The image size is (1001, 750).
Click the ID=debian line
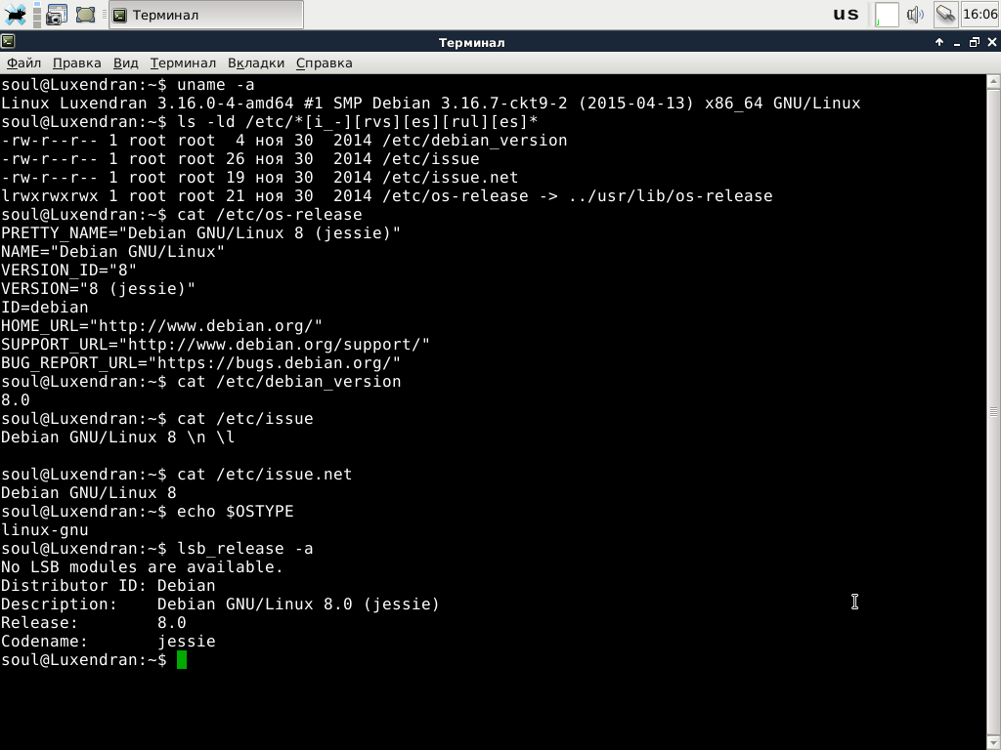pos(44,307)
